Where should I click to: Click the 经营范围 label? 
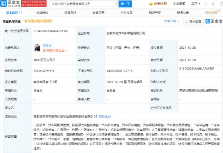click(11, 137)
